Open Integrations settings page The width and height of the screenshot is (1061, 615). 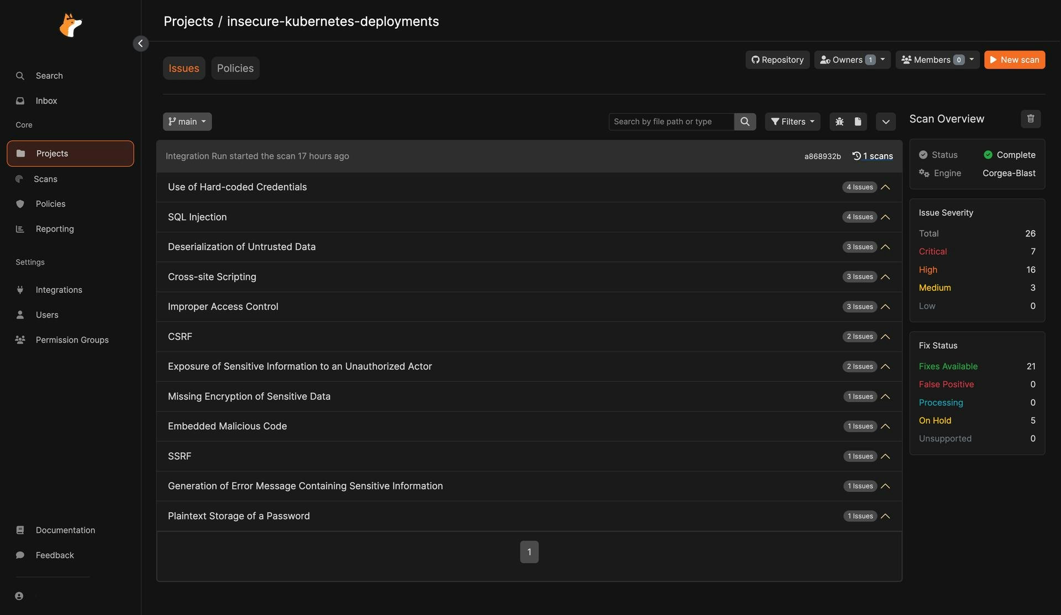coord(59,290)
